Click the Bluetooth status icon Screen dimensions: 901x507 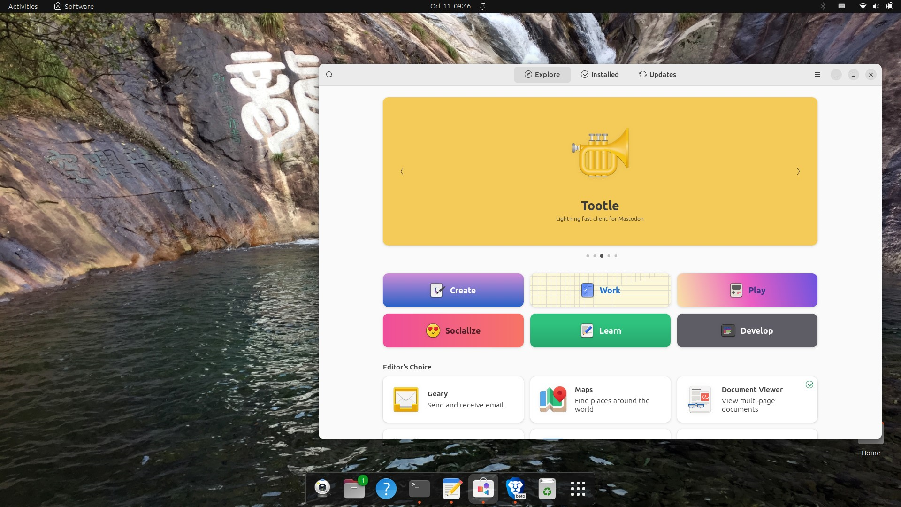point(823,6)
